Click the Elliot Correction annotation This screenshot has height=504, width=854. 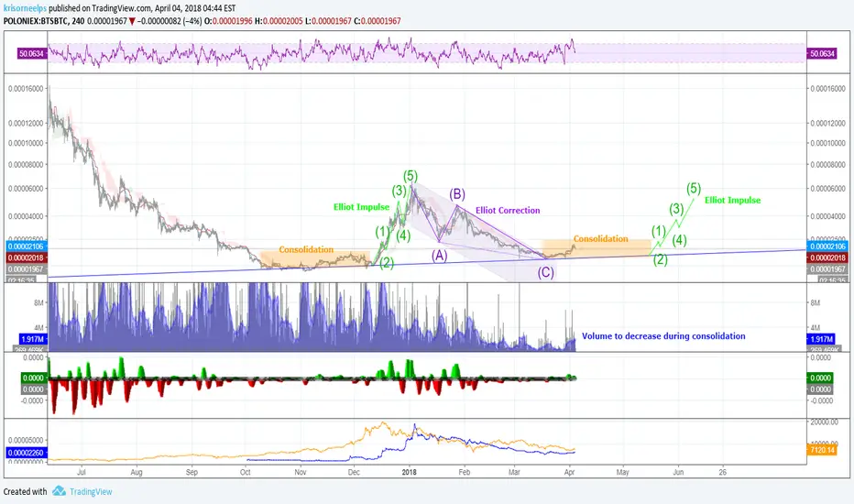[508, 211]
